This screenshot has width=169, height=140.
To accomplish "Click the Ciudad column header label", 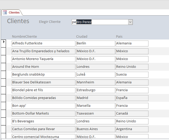I will (x=82, y=37).
